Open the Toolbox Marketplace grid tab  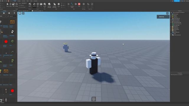tap(4, 13)
